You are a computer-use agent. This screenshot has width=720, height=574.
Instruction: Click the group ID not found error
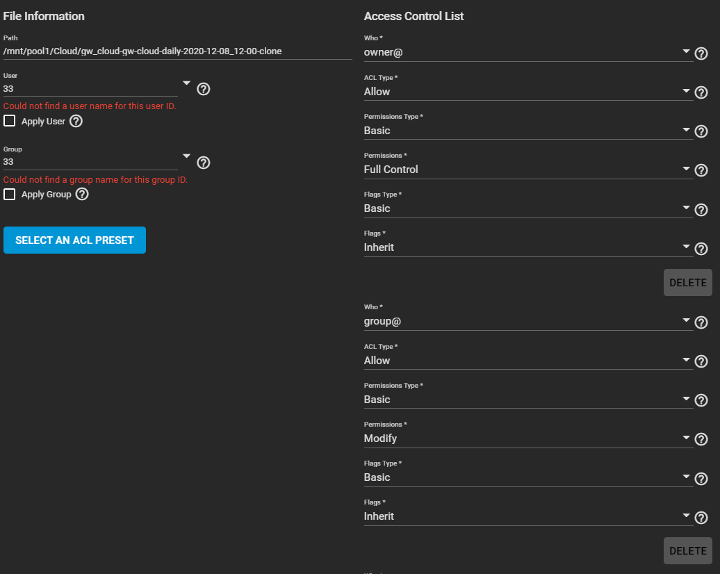click(95, 179)
